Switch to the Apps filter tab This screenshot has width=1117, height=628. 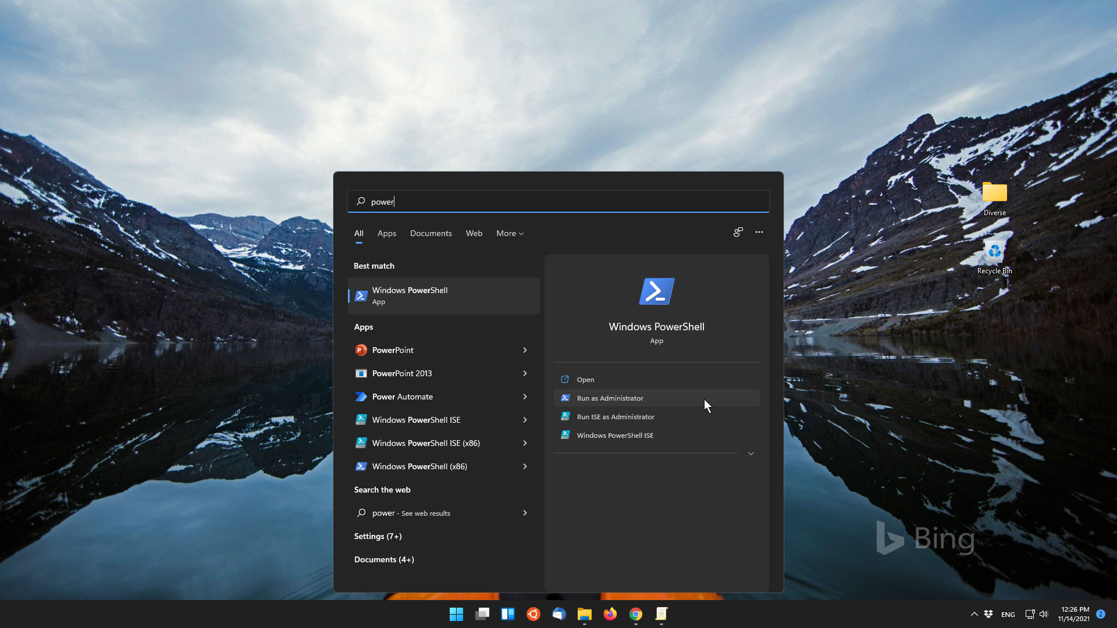coord(387,233)
